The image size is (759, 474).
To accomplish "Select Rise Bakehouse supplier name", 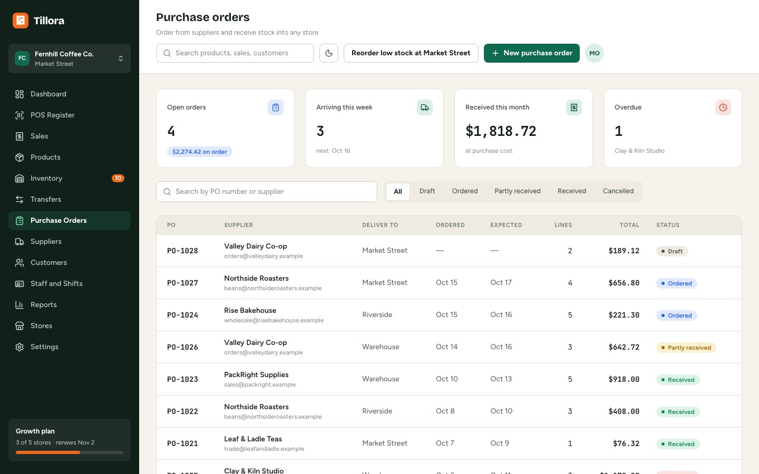I will click(250, 311).
